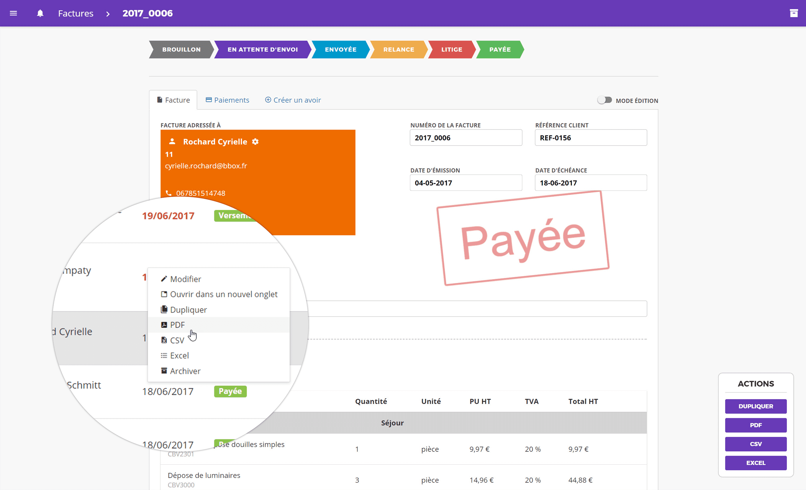Click the Date d'échéance field
This screenshot has height=490, width=806.
(591, 183)
